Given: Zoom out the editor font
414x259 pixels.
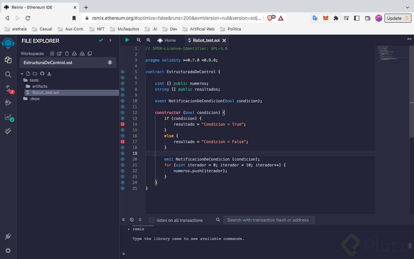Looking at the screenshot, I should pyautogui.click(x=139, y=40).
